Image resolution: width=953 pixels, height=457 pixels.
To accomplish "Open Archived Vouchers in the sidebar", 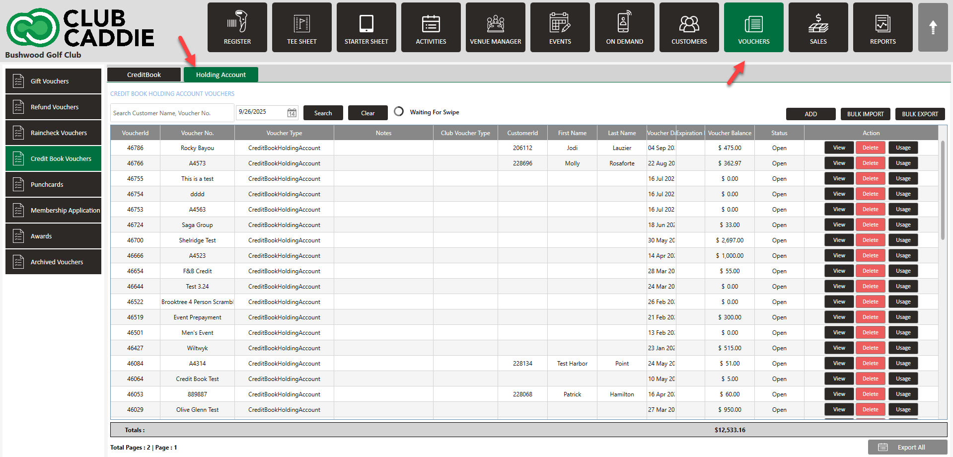I will click(x=53, y=262).
